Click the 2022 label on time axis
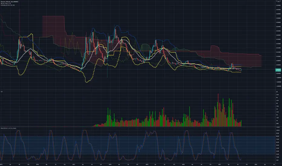282x166 pixels. pyautogui.click(x=256, y=164)
